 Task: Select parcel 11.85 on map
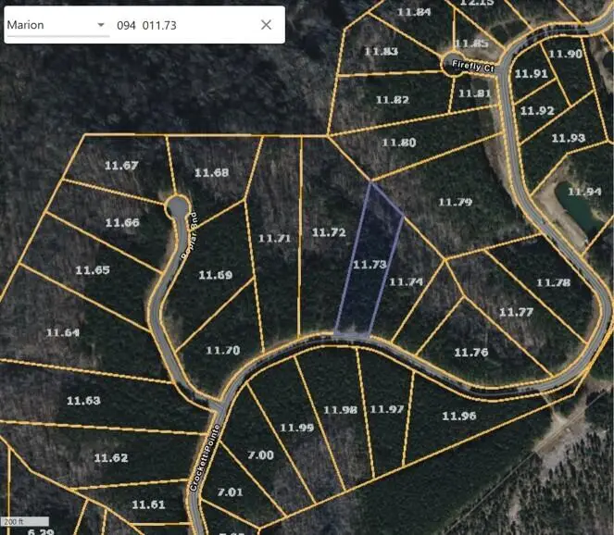[x=471, y=43]
